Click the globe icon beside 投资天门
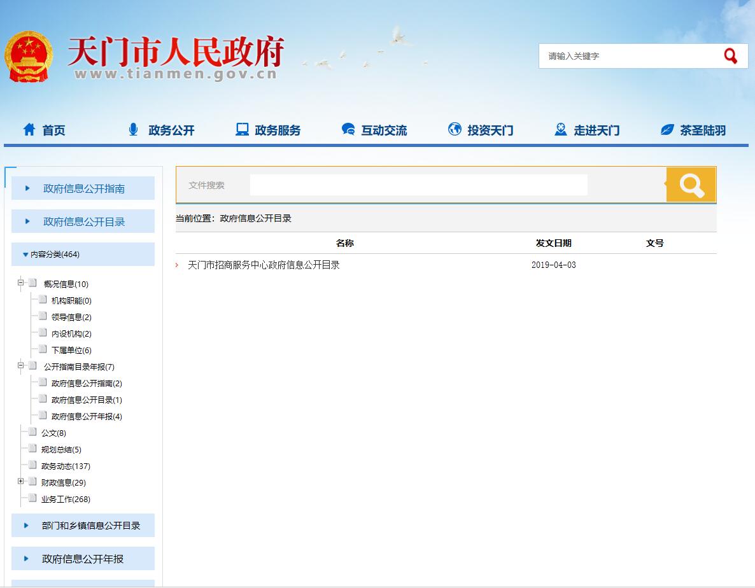 pyautogui.click(x=455, y=130)
